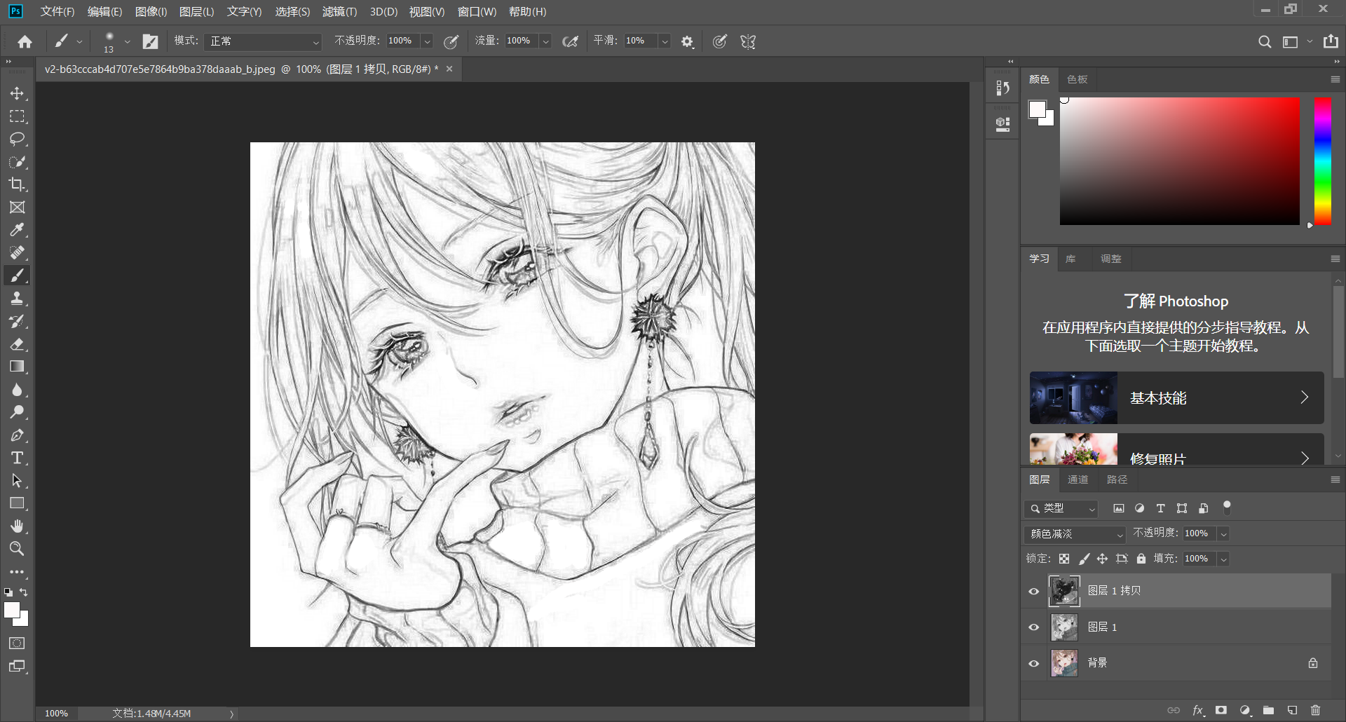This screenshot has height=722, width=1346.
Task: Open the 图层(L) menu
Action: pyautogui.click(x=197, y=12)
